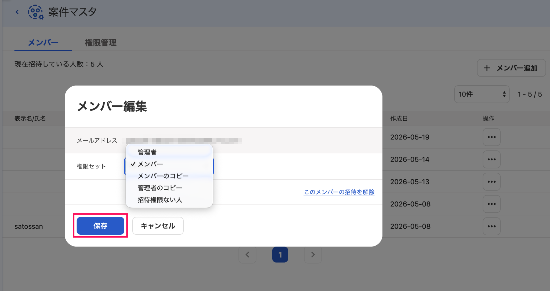
Task: Select メンバーのコピー permission set
Action: click(169, 176)
